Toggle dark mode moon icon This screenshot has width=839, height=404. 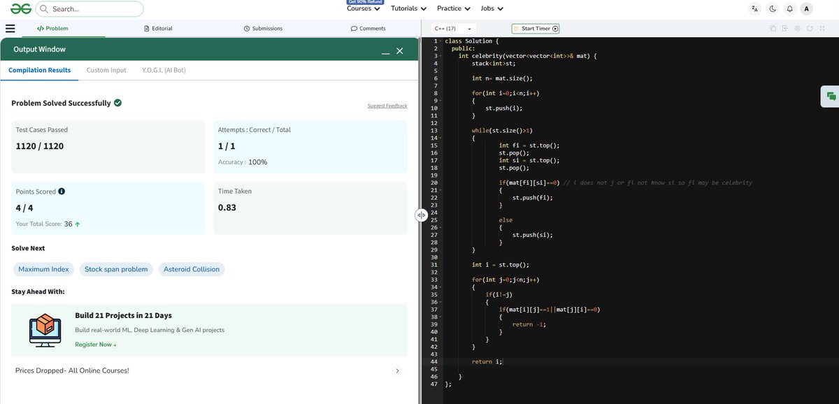point(773,9)
